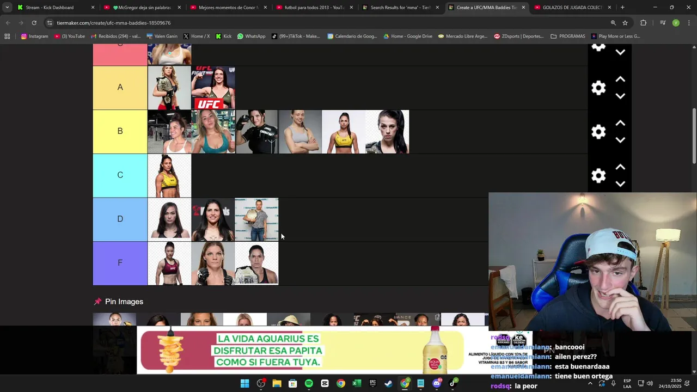Image resolution: width=697 pixels, height=392 pixels.
Task: Click the Pin Images heading
Action: (x=124, y=302)
